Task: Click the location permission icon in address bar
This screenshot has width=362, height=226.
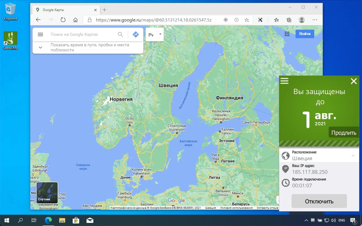Action: coord(226,20)
